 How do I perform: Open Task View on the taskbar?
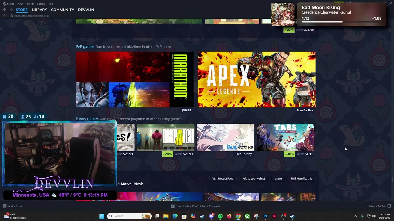click(157, 216)
